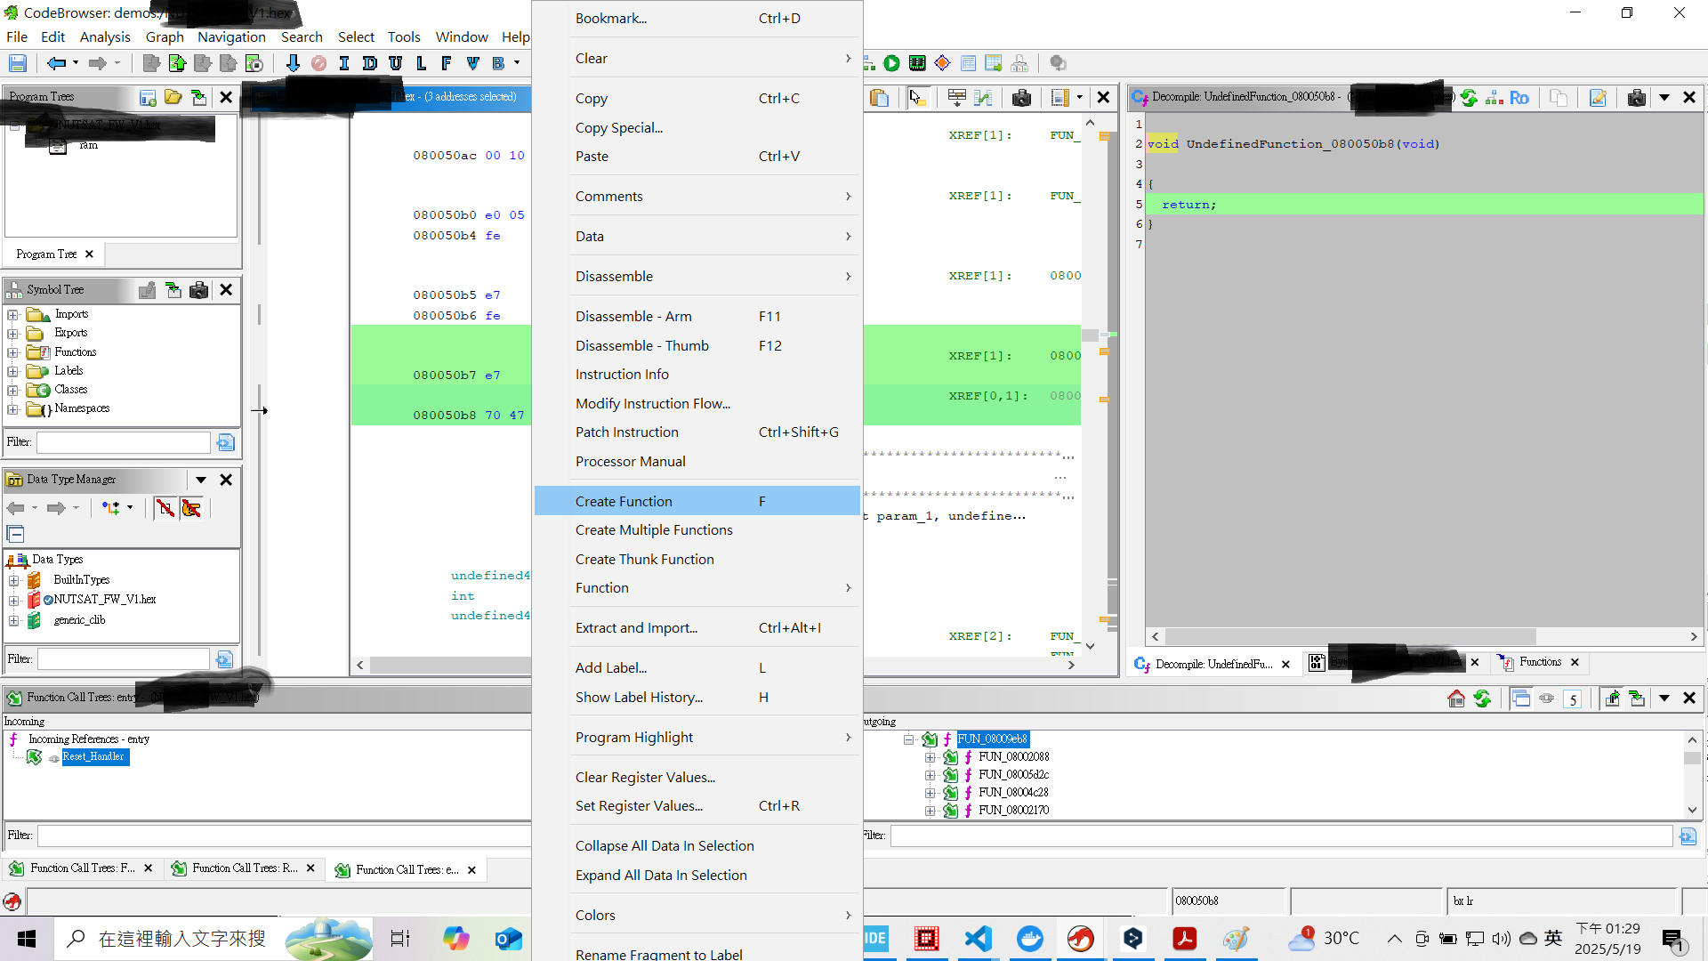Expand Classes node in Symbol Tree
This screenshot has width=1708, height=961.
12,391
